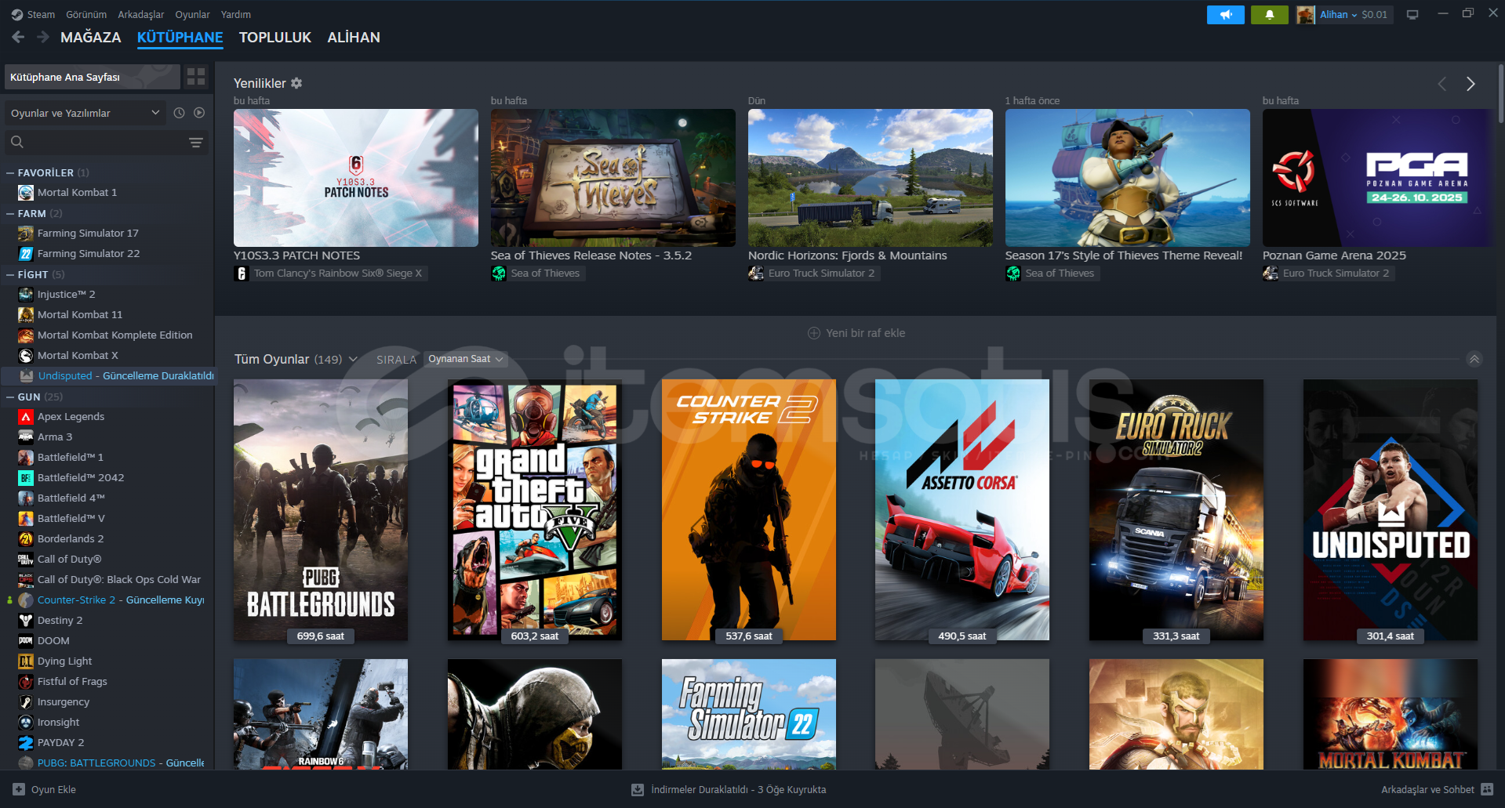Image resolution: width=1505 pixels, height=808 pixels.
Task: Click the main content vertical scrollbar
Action: (1500, 94)
